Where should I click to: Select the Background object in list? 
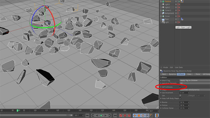(169, 13)
